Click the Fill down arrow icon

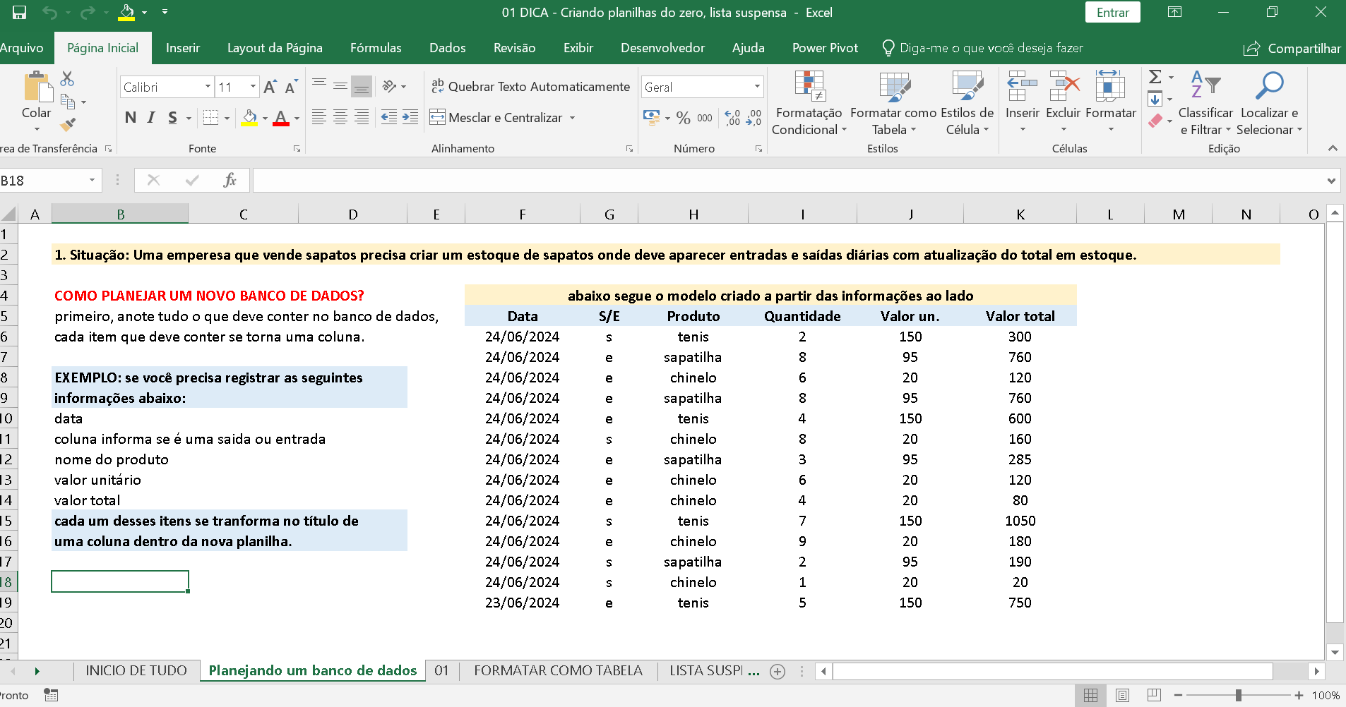click(1155, 99)
